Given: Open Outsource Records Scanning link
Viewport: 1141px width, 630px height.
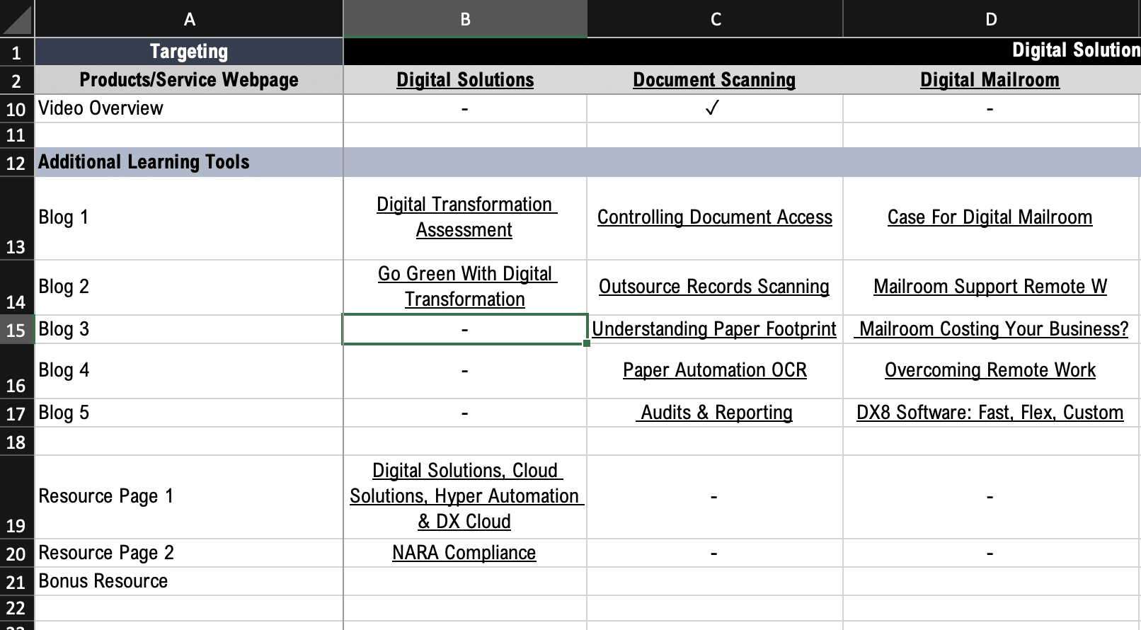Looking at the screenshot, I should 714,287.
